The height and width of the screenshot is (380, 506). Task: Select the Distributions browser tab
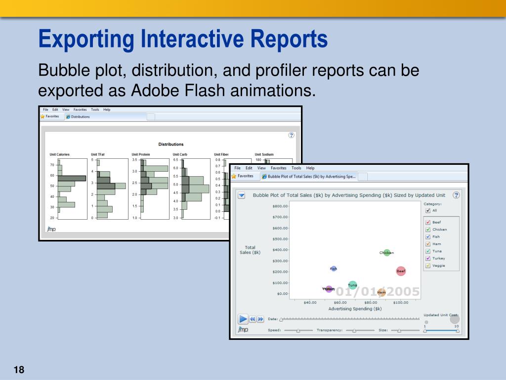click(106, 117)
